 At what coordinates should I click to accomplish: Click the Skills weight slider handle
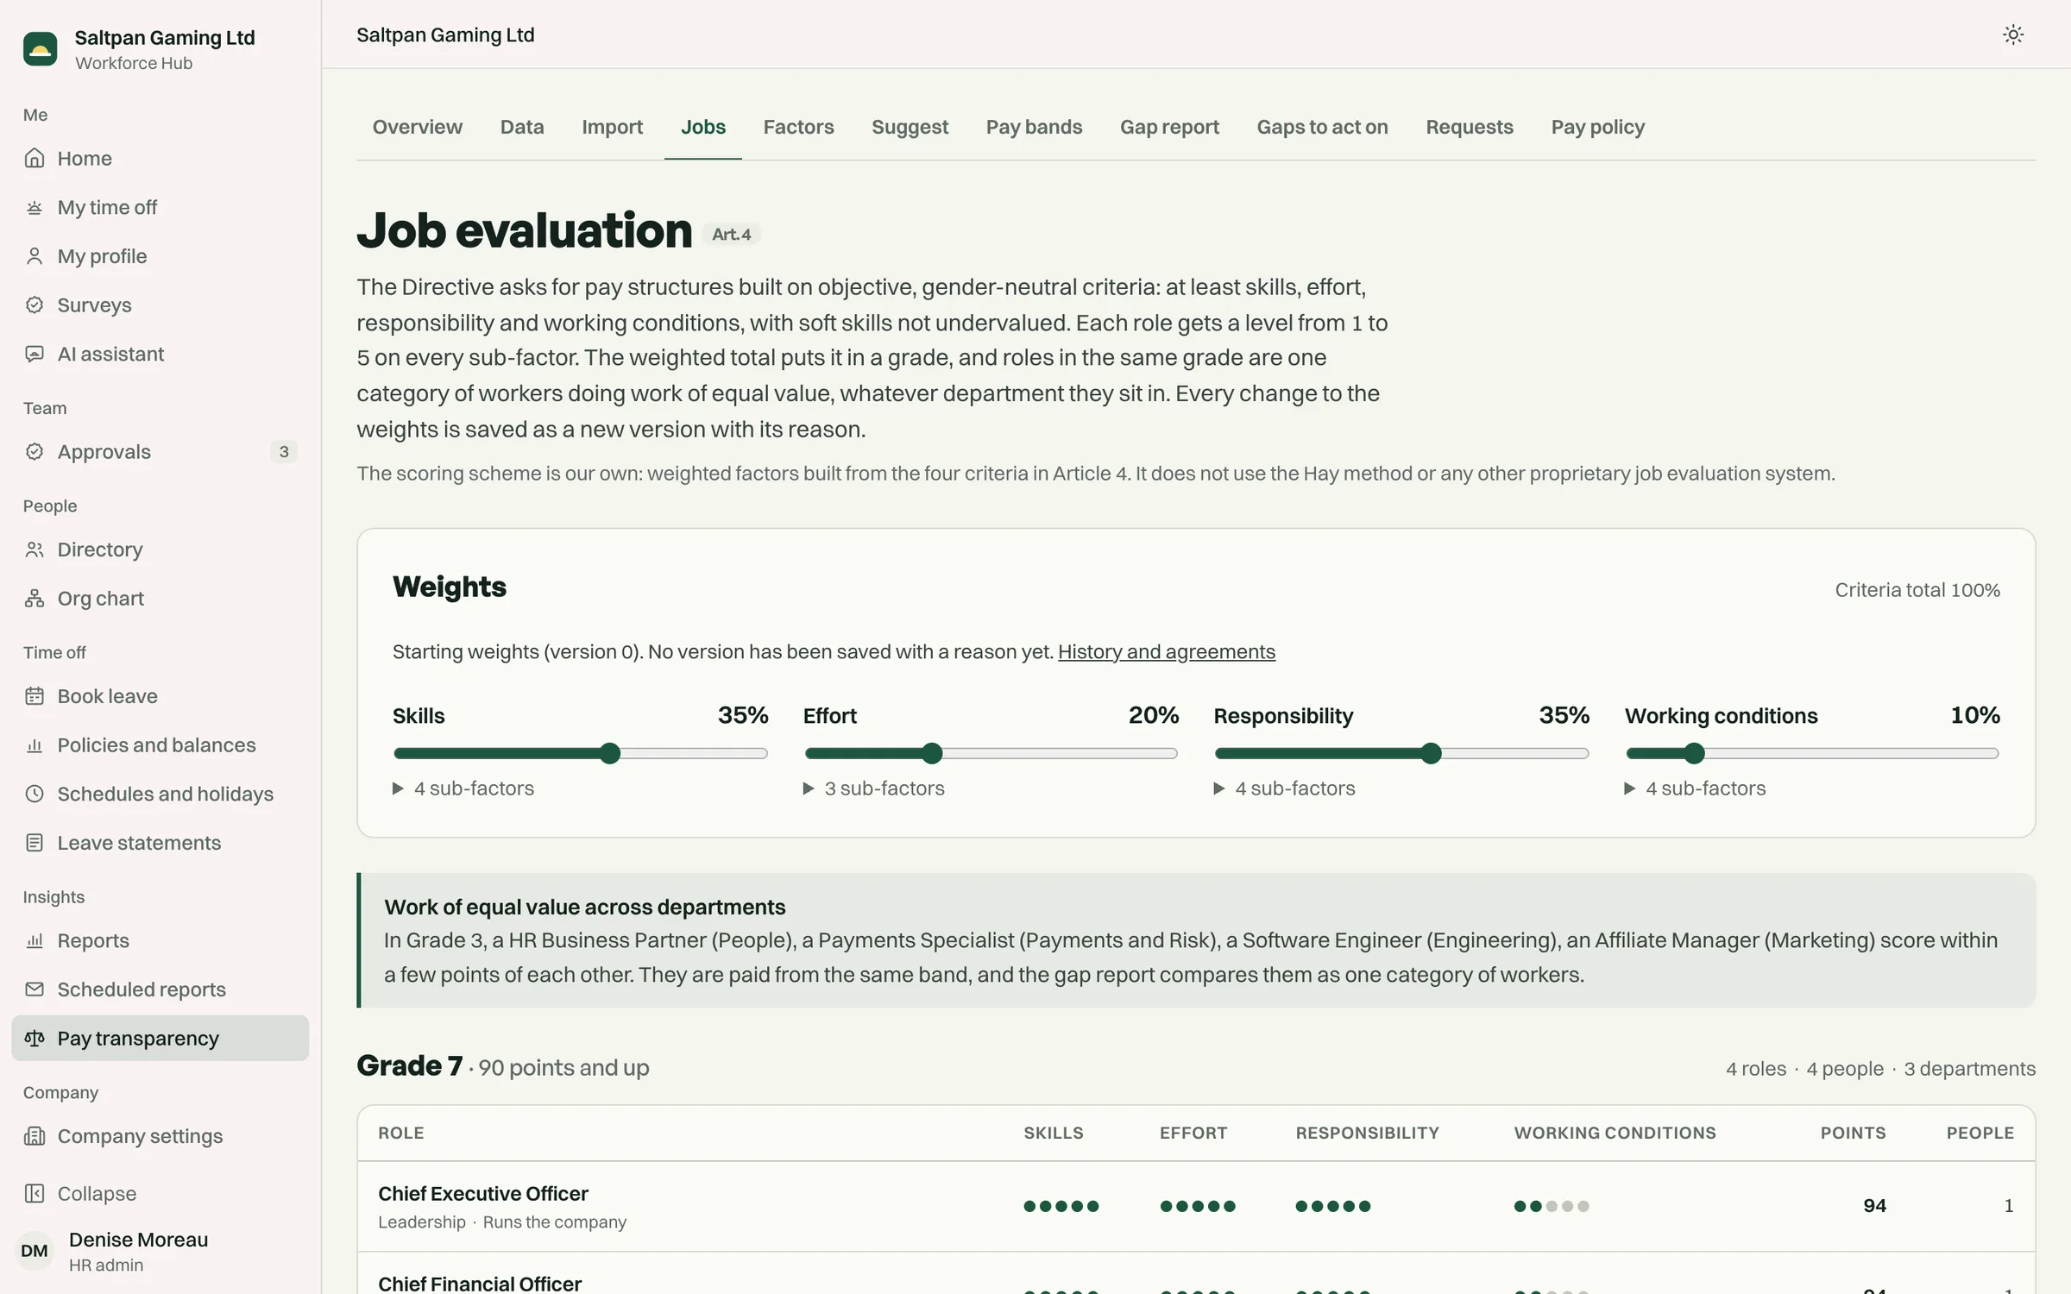click(610, 753)
